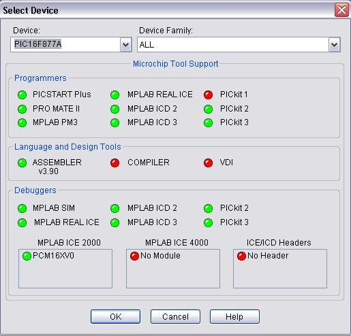Click the red PICkit 1 programmer indicator
The image size is (351, 336).
(208, 95)
